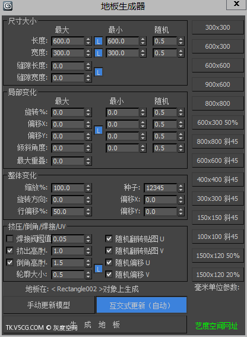Toggle the blue L lock beside 宽度

coord(99,53)
